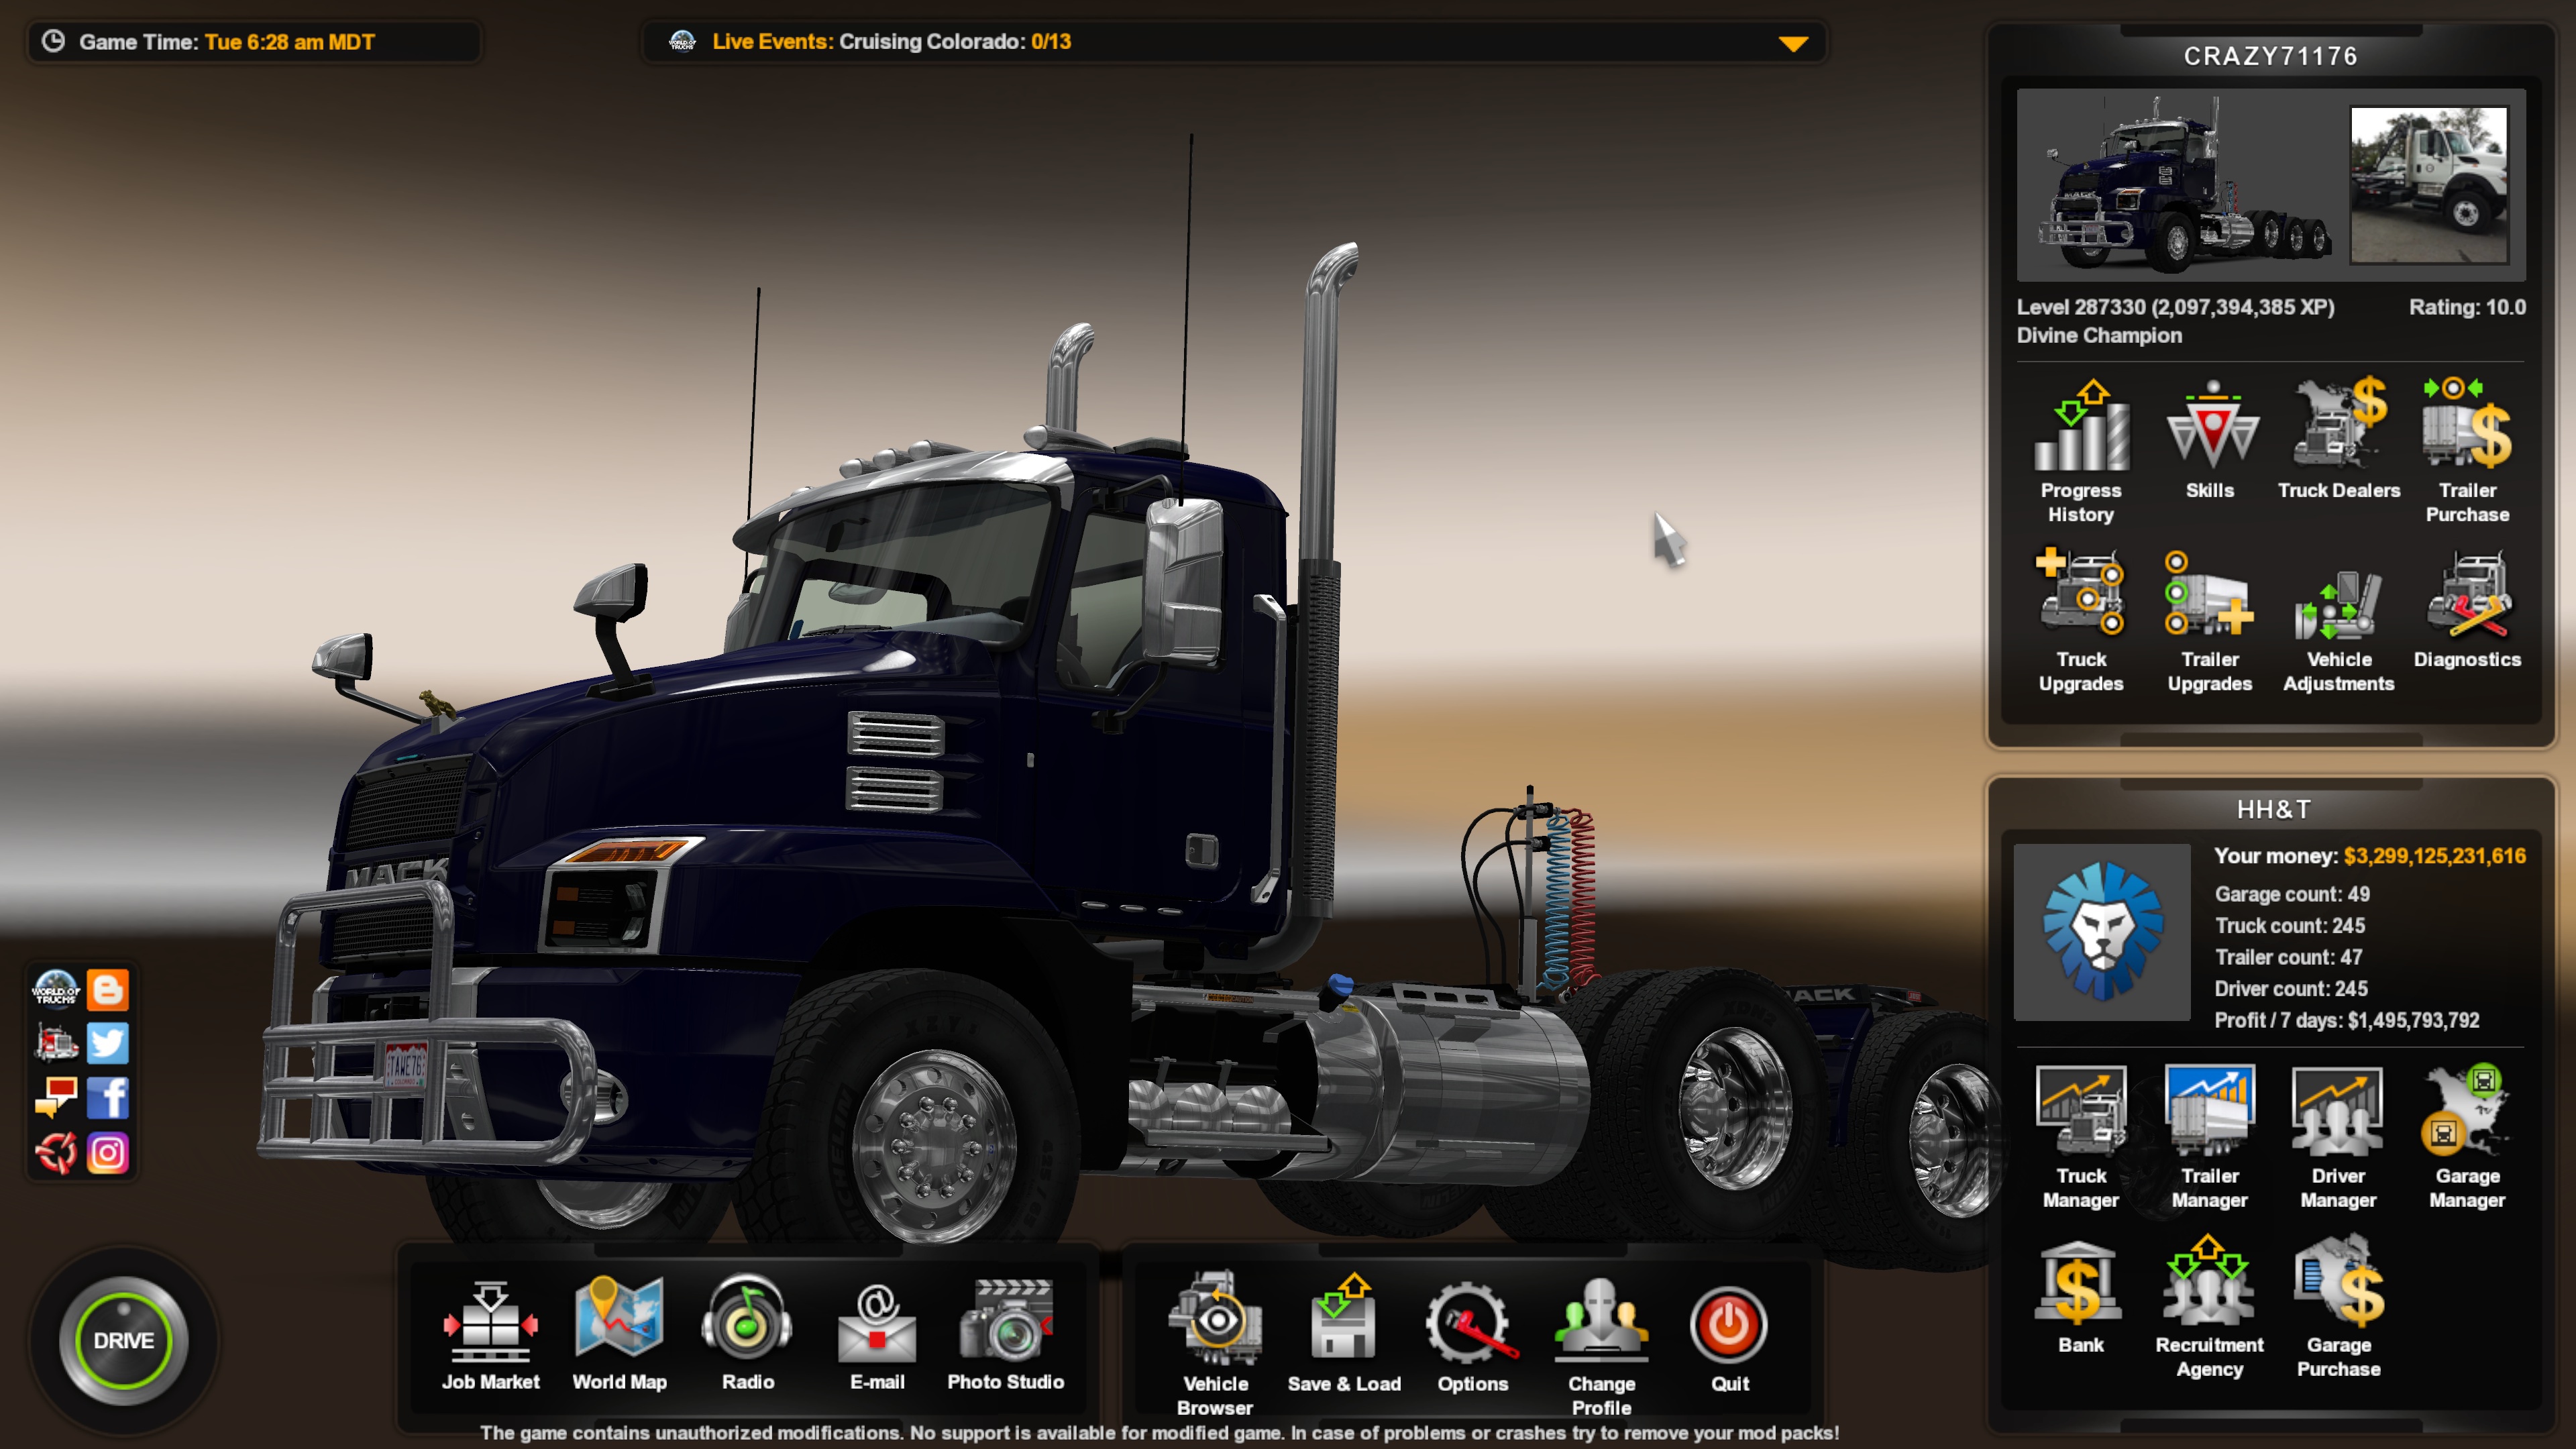Click the Trailer count: 47 line
This screenshot has width=2576, height=1449.
point(2288,957)
